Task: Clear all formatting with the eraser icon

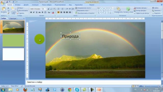Action: pos(54,9)
